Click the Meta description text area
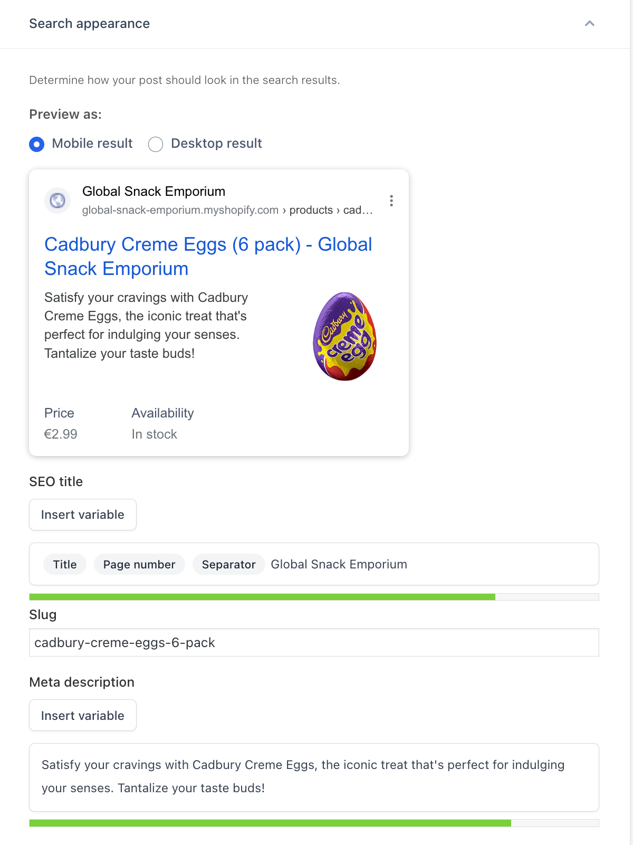The width and height of the screenshot is (633, 845). [x=314, y=777]
